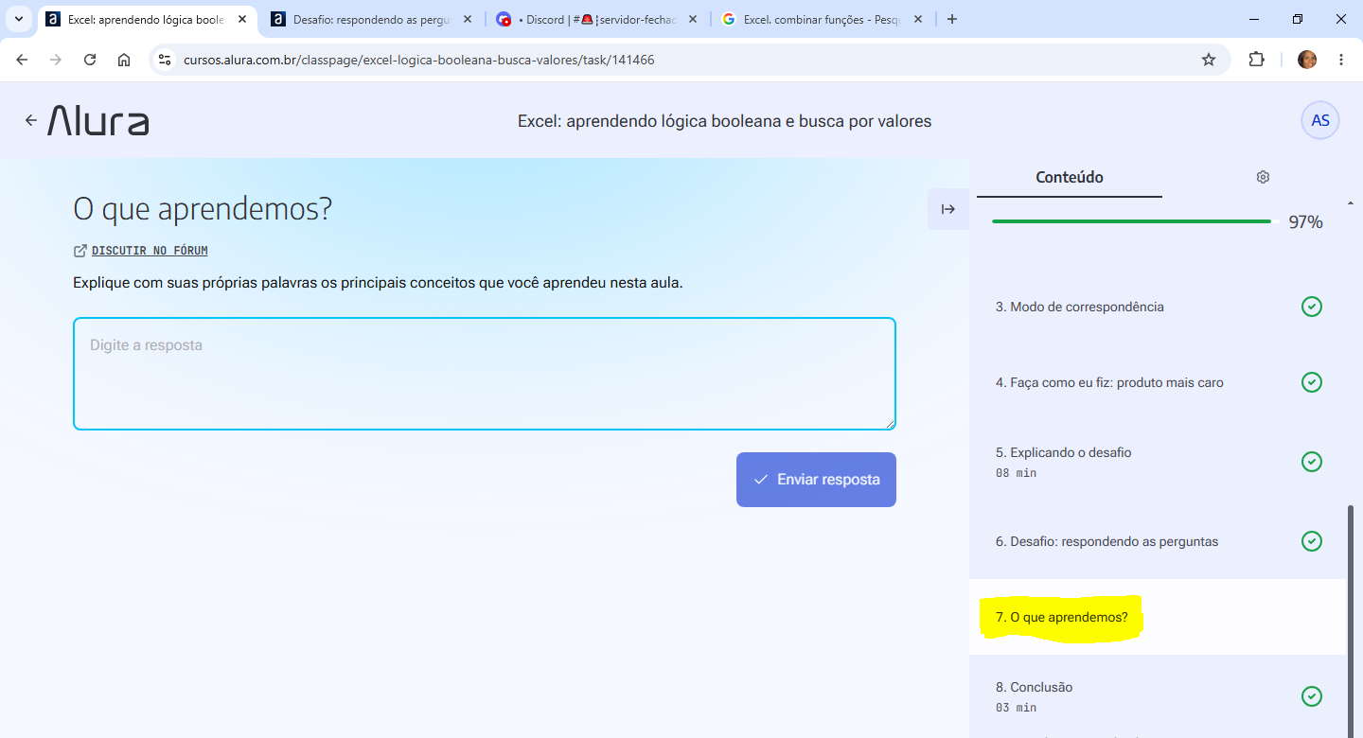
Task: Click the browser back arrow
Action: (x=23, y=60)
